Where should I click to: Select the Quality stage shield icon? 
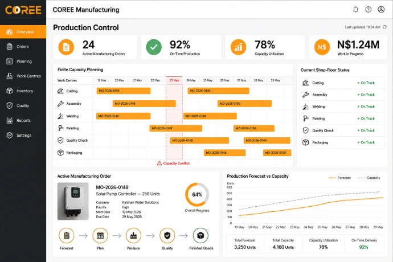[x=167, y=235]
